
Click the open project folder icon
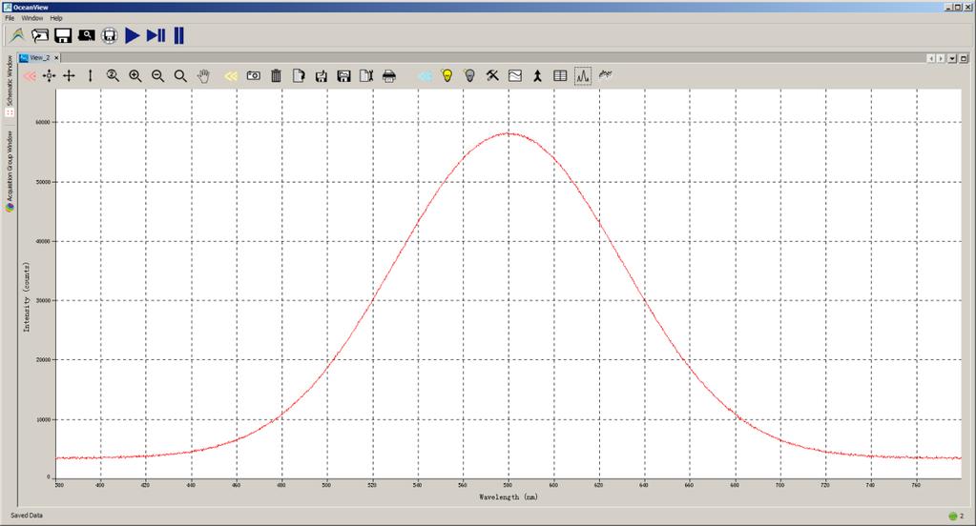pyautogui.click(x=40, y=35)
